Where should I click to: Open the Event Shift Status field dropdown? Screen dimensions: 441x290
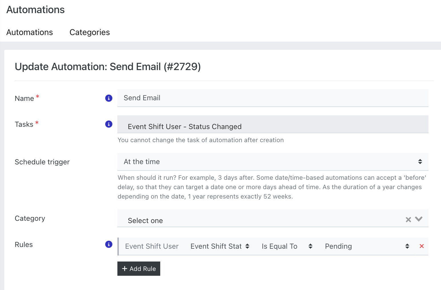pos(220,246)
